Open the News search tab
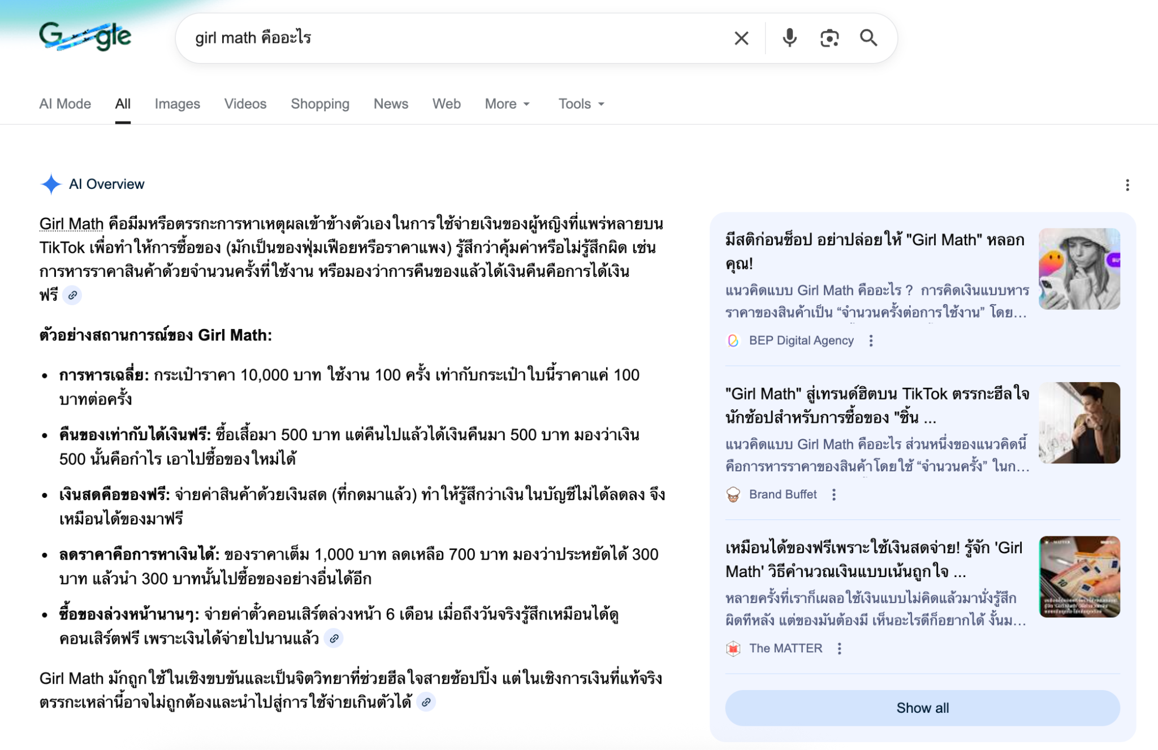1158x750 pixels. click(x=390, y=104)
